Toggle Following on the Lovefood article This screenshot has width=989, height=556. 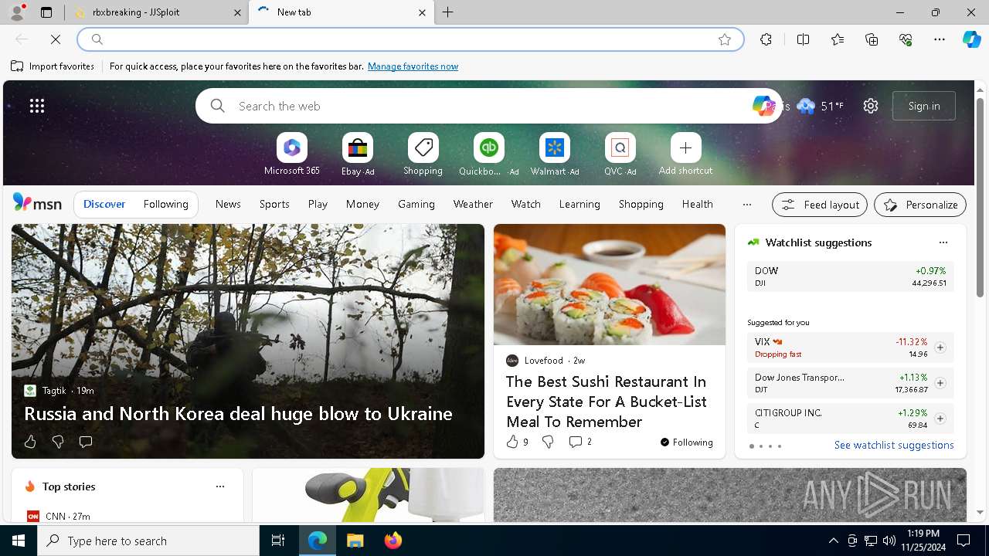(x=686, y=442)
